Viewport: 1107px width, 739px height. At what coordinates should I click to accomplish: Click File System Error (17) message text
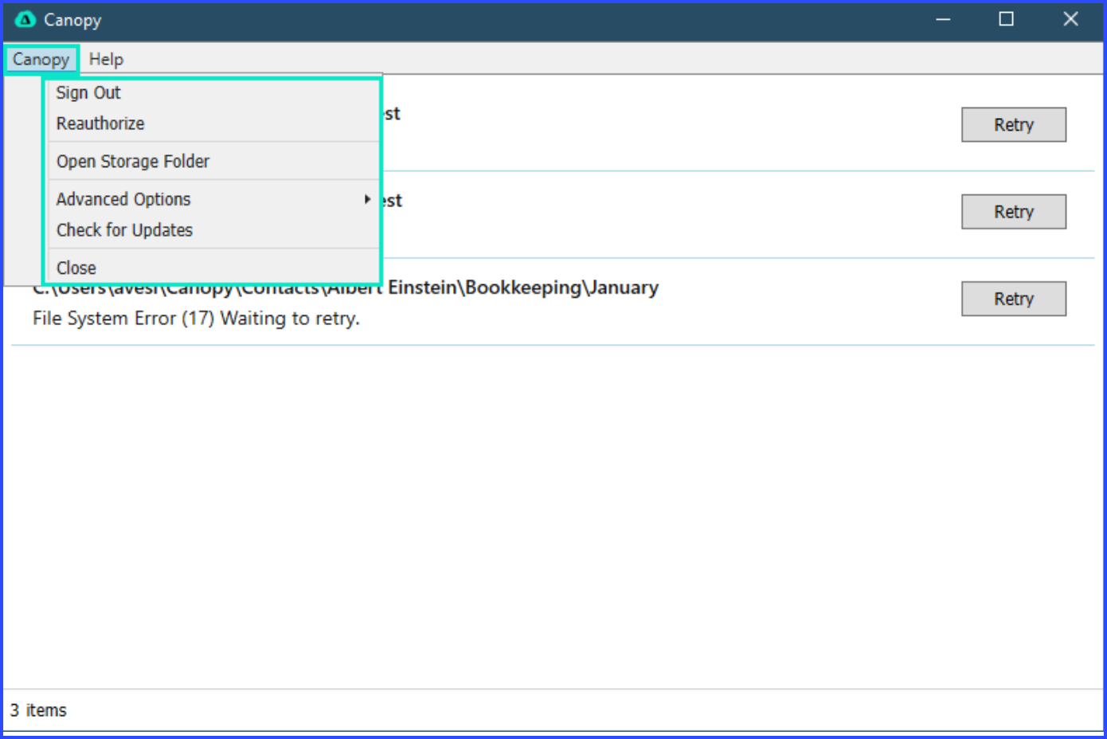196,319
